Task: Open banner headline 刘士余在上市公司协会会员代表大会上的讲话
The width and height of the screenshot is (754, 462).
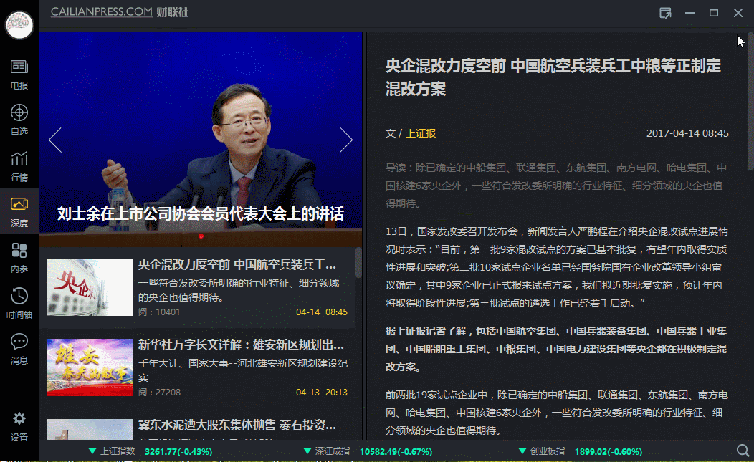Action: [x=201, y=213]
